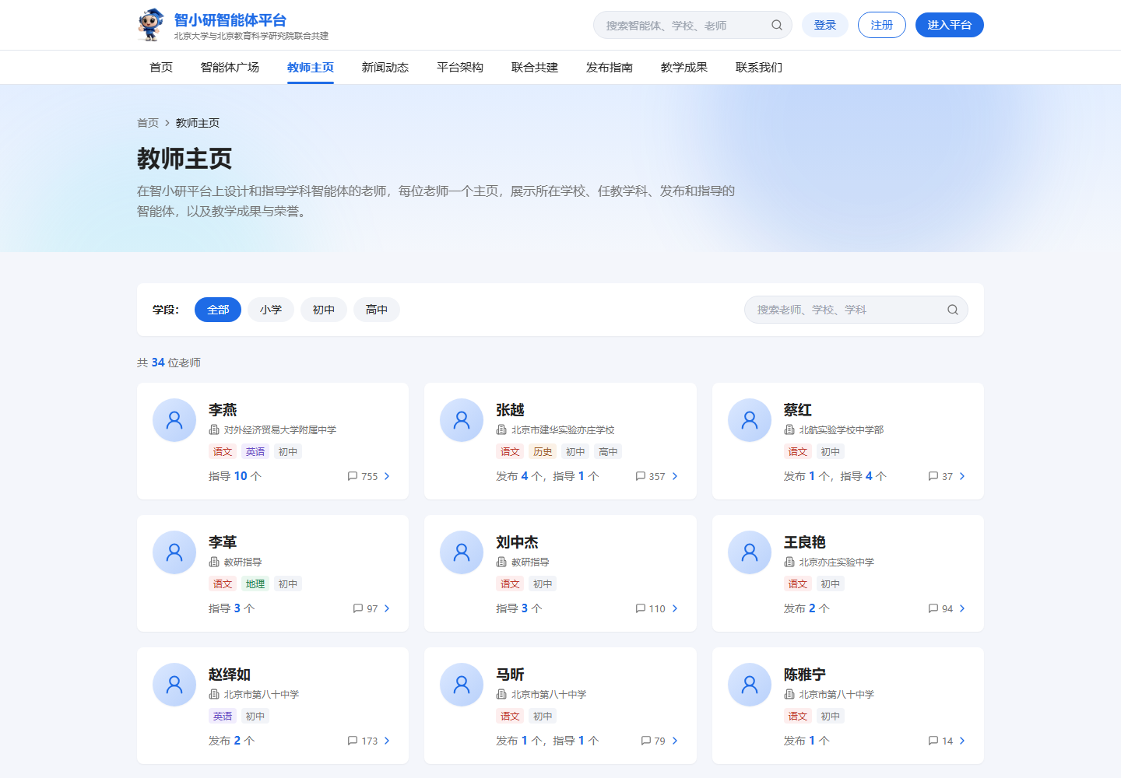Expand 刘中杰's card with the right chevron
This screenshot has width=1121, height=778.
675,608
